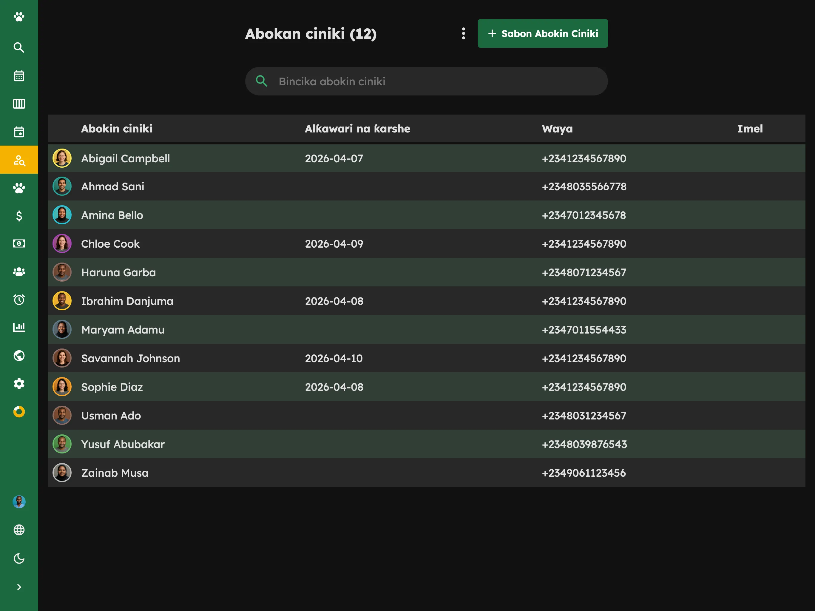The image size is (815, 611).
Task: Open the bar chart reports icon
Action: point(19,327)
